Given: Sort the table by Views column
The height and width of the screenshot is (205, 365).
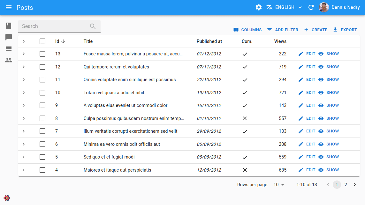Looking at the screenshot, I should point(280,41).
